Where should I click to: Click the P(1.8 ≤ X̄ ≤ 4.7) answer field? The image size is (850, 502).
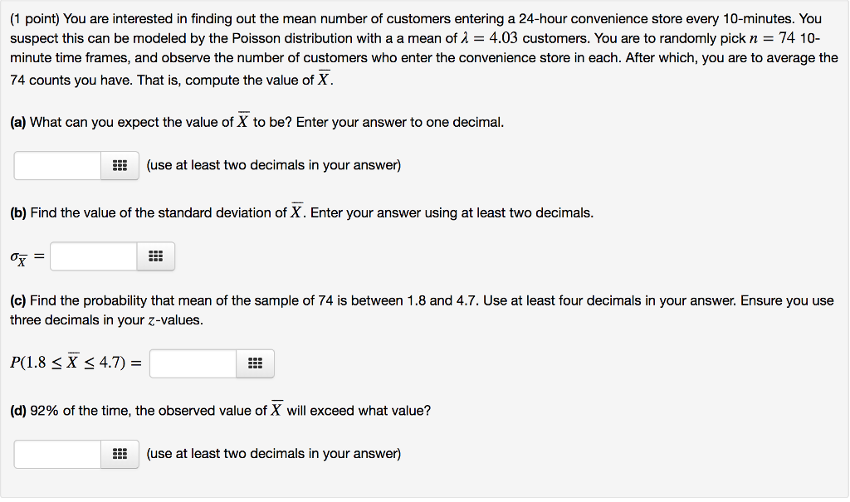tap(193, 363)
